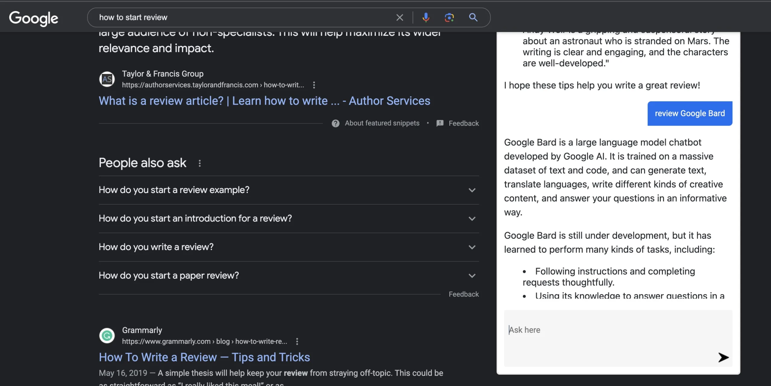Click the Google logo

[33, 18]
